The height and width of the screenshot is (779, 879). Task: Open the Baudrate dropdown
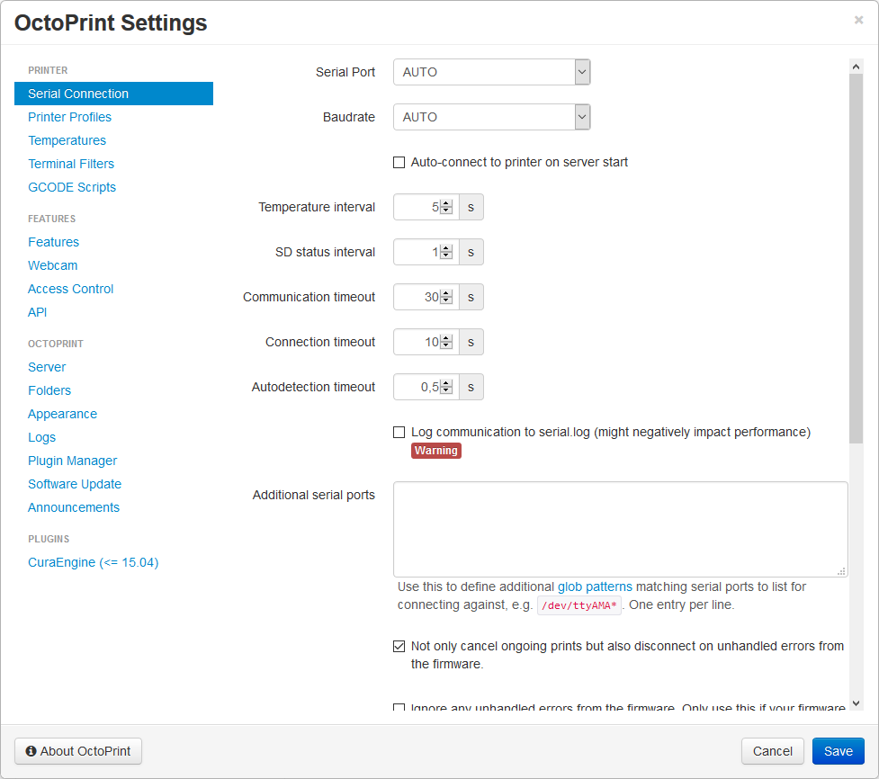pyautogui.click(x=491, y=117)
